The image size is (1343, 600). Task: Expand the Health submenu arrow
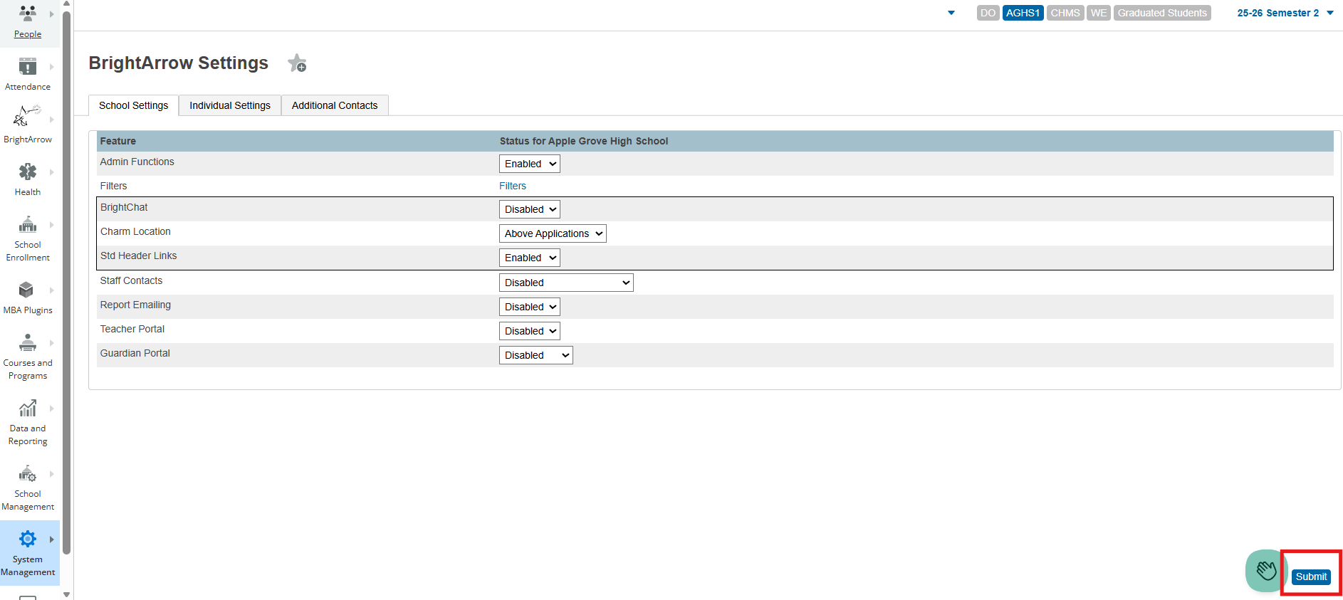[52, 172]
